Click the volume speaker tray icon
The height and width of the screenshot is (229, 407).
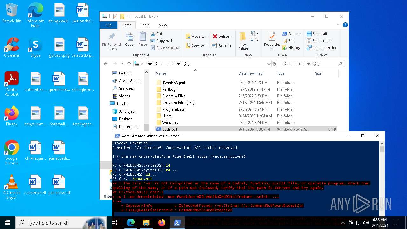pyautogui.click(x=366, y=223)
